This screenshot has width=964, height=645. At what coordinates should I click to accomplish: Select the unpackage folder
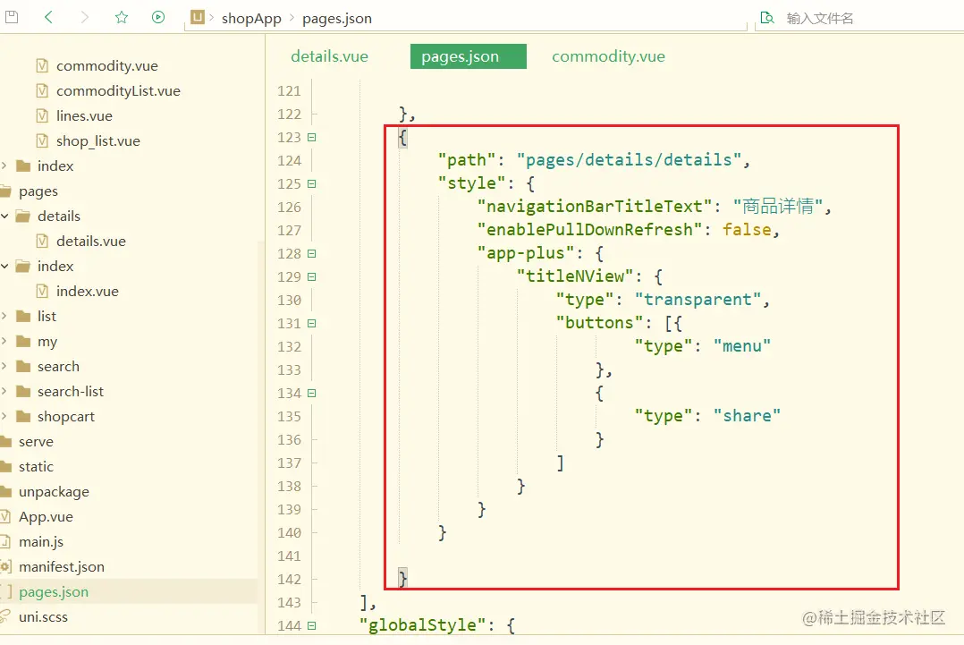point(54,493)
